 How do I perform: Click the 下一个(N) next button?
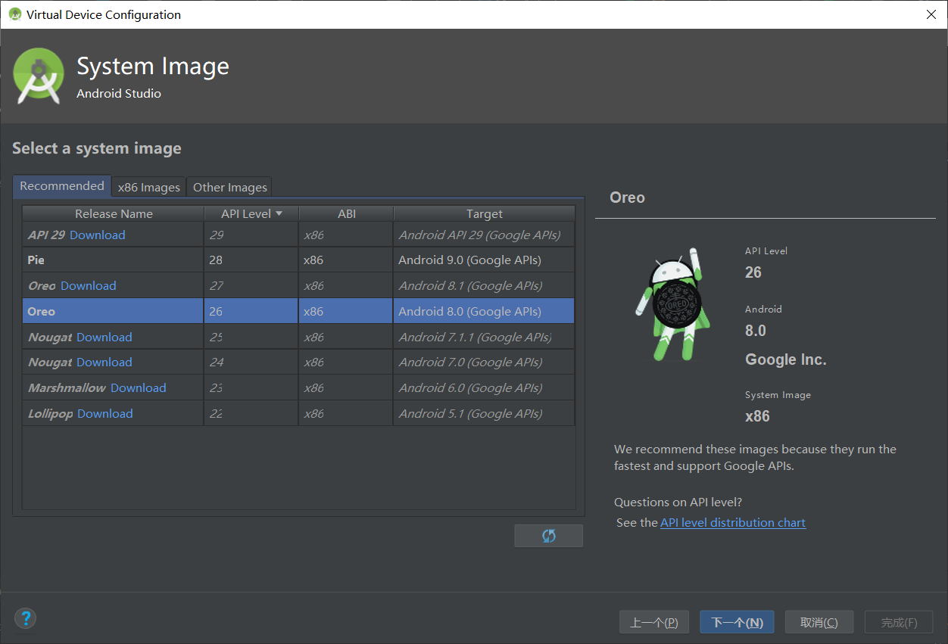(x=737, y=622)
